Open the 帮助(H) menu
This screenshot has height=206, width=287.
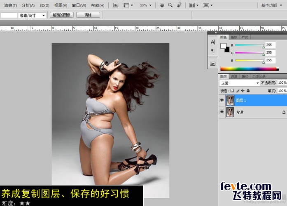coord(98,5)
